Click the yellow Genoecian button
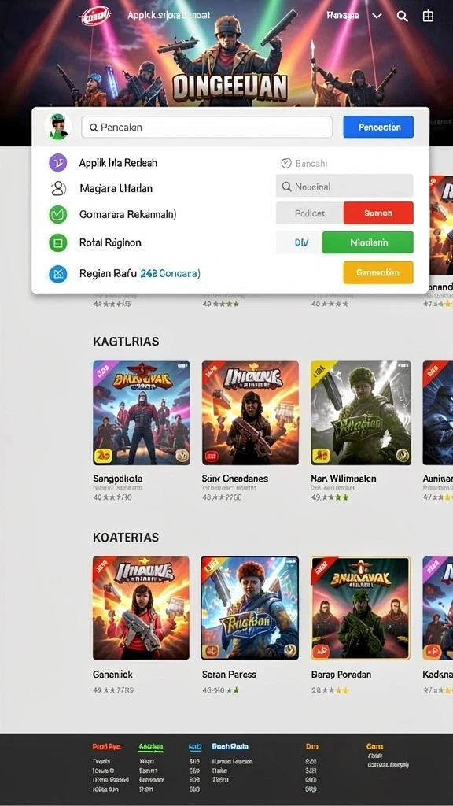Screen dimensions: 453x806 click(x=378, y=272)
